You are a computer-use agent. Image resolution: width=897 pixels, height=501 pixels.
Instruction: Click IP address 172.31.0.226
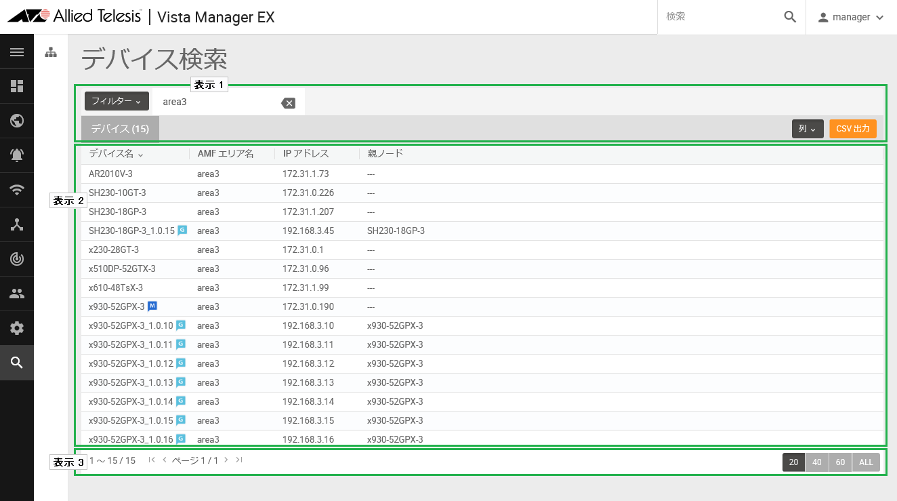coord(308,193)
